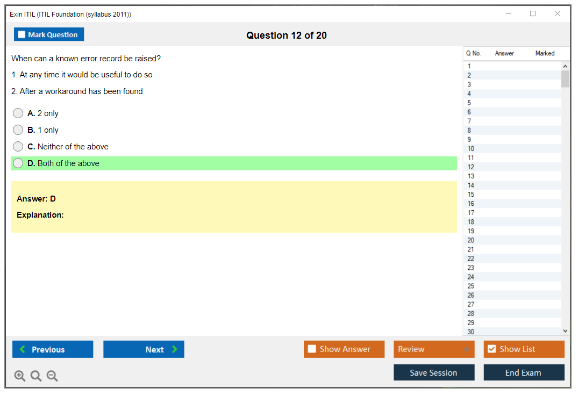Click the Marked column header
Viewport: 578px width, 395px height.
pos(545,53)
